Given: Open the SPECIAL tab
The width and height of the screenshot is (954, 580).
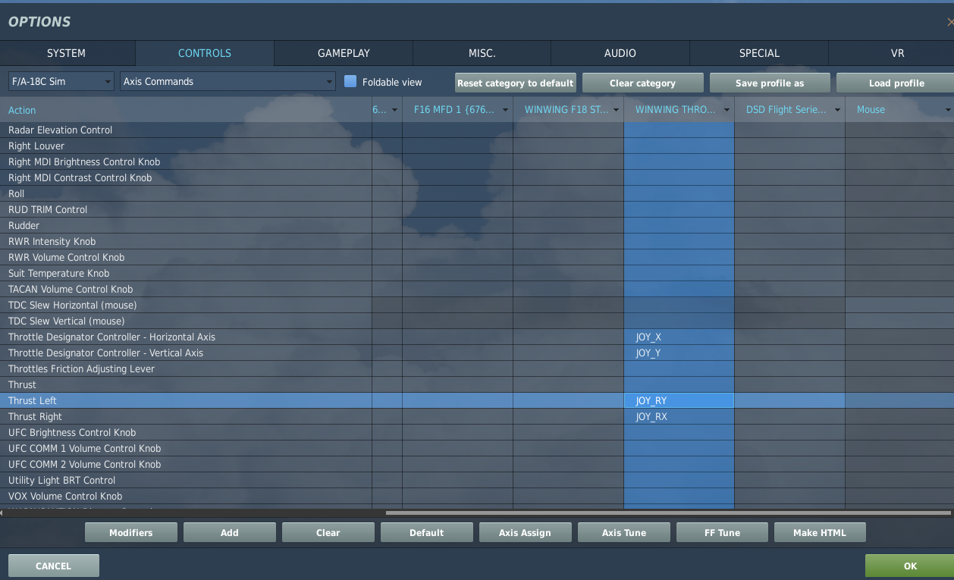Looking at the screenshot, I should (x=759, y=53).
